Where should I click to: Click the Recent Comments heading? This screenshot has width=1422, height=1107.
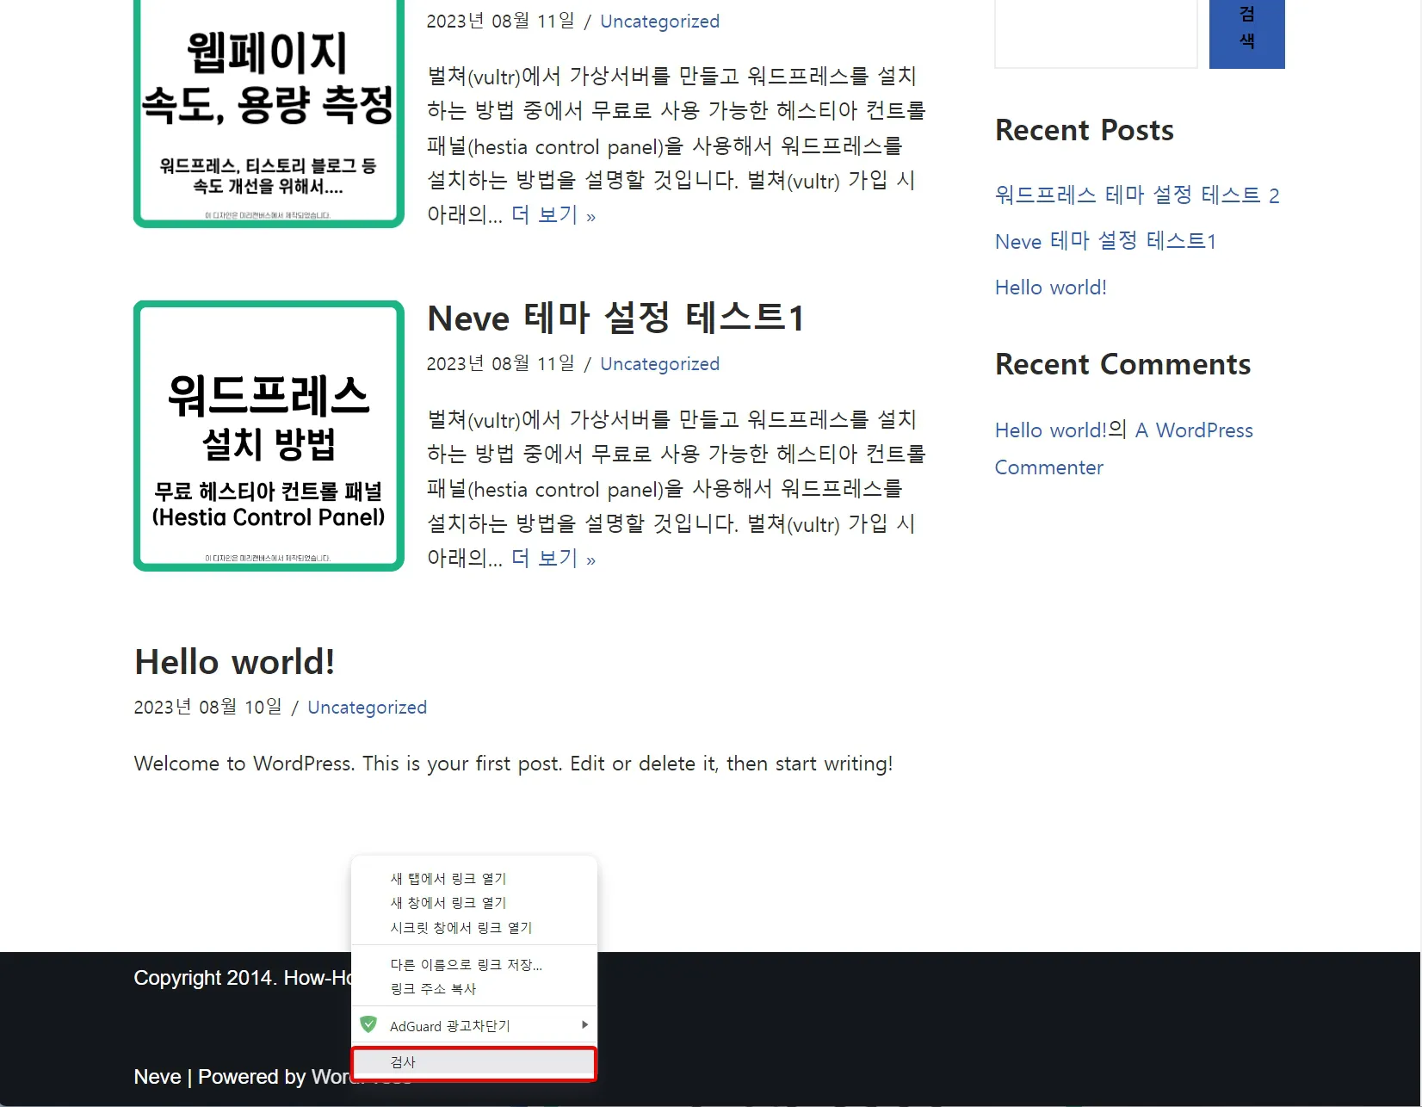click(x=1122, y=364)
